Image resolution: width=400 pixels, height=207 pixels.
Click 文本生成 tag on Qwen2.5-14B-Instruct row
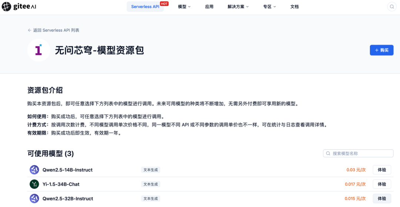tap(150, 170)
